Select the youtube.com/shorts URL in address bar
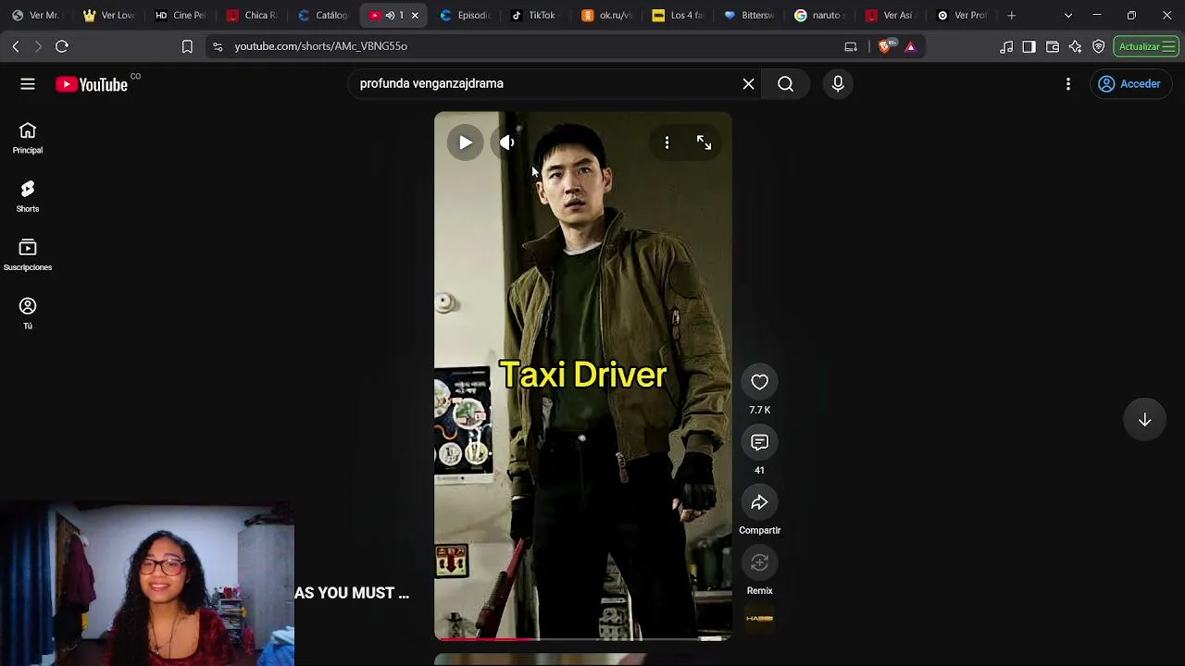 [x=320, y=46]
